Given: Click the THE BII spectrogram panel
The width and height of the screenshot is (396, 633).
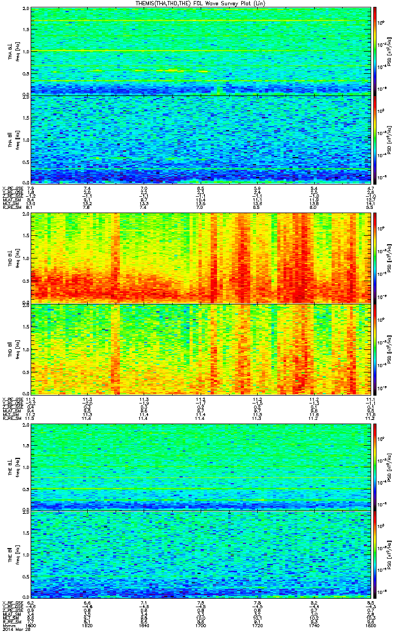Looking at the screenshot, I should click(201, 555).
